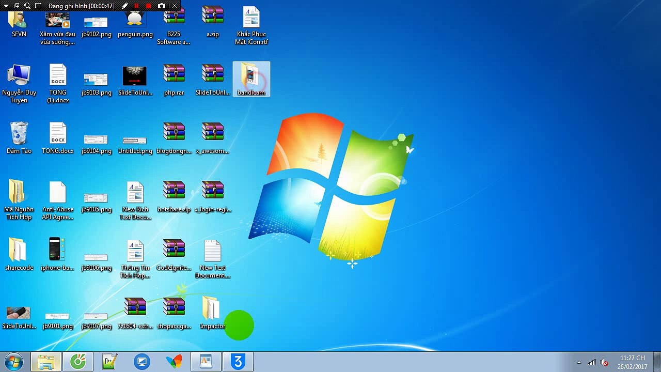
Task: Select the 'Nguyễn Duy Tuyên' computer icon
Action: [x=19, y=84]
